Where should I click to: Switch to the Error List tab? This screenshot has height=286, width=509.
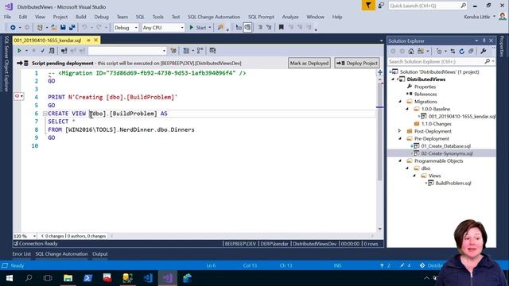click(21, 254)
